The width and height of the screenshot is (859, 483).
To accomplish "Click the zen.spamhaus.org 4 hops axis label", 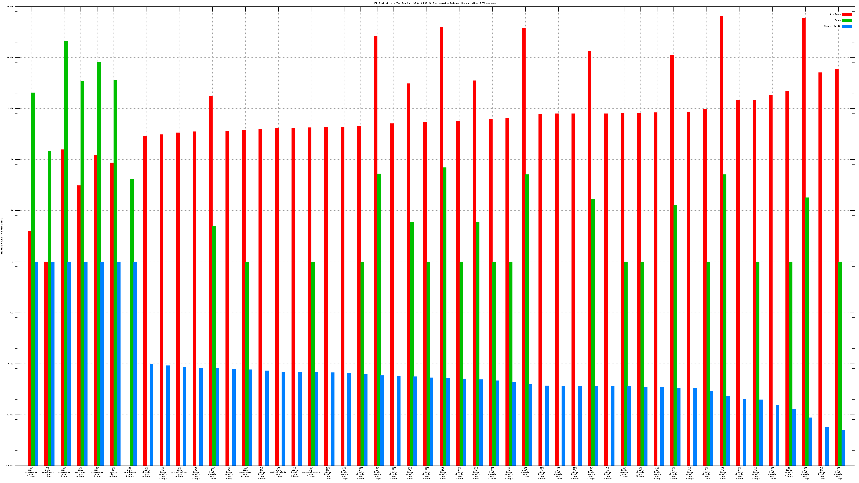I will [130, 472].
